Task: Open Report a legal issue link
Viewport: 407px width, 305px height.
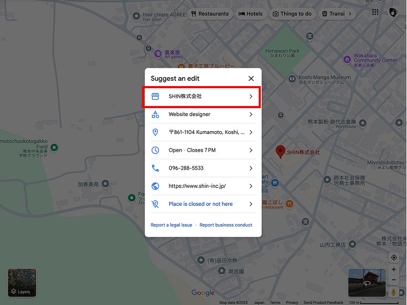Action: coord(171,225)
